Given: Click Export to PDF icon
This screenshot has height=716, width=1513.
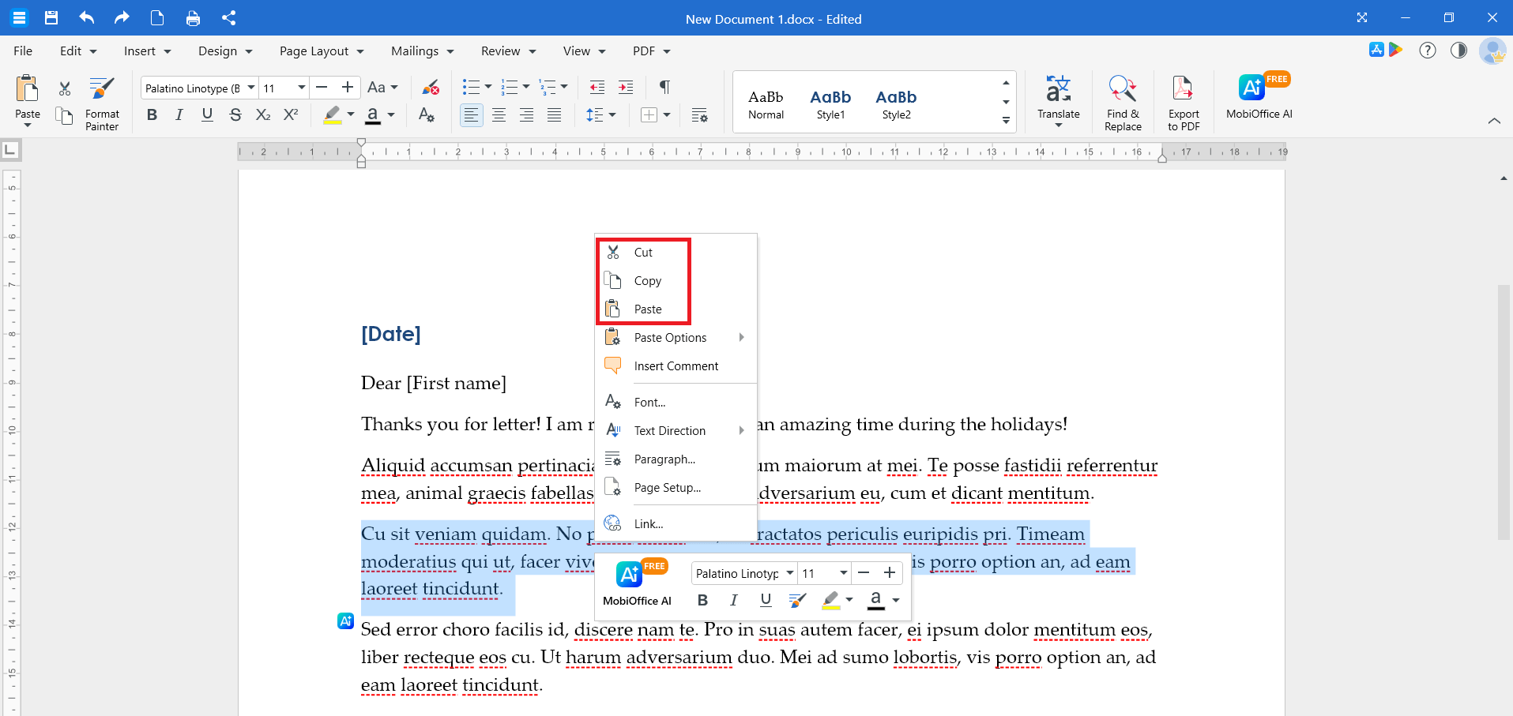Looking at the screenshot, I should (x=1184, y=103).
